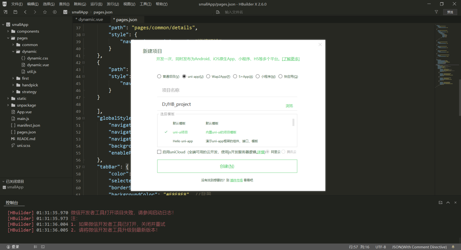Click the 项目名称 input field
Image resolution: width=461 pixels, height=250 pixels.
(x=227, y=90)
